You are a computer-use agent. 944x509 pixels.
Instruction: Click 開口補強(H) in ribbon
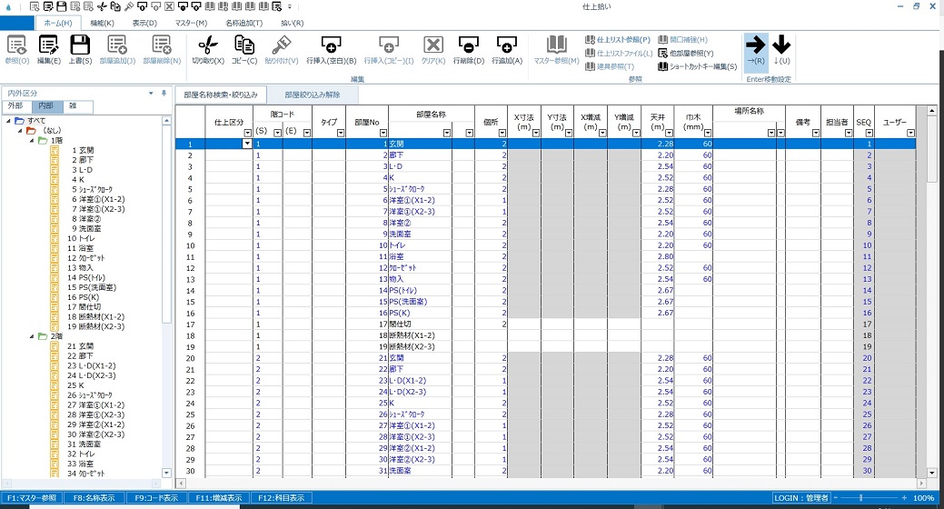(682, 40)
